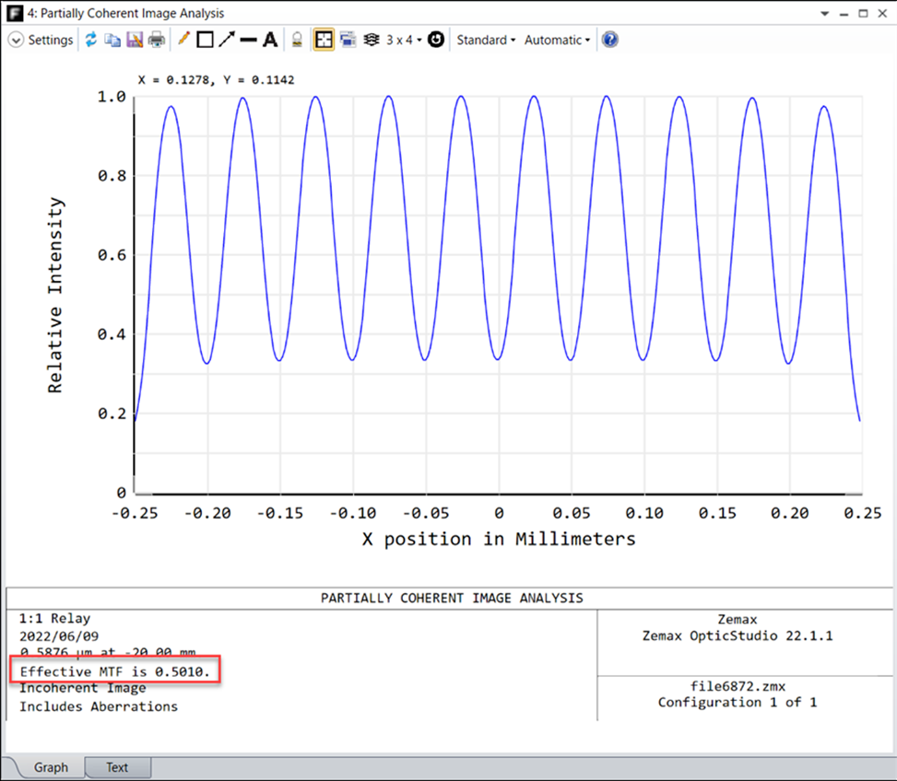Click the Effective MTF text line
The height and width of the screenshot is (781, 897).
[x=115, y=671]
